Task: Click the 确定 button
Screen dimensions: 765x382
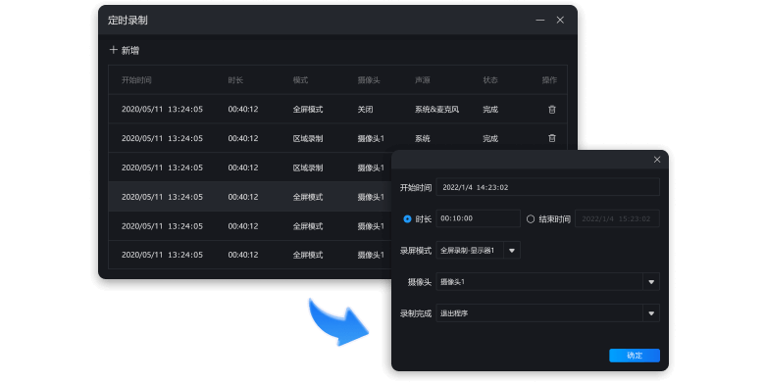Action: [635, 356]
